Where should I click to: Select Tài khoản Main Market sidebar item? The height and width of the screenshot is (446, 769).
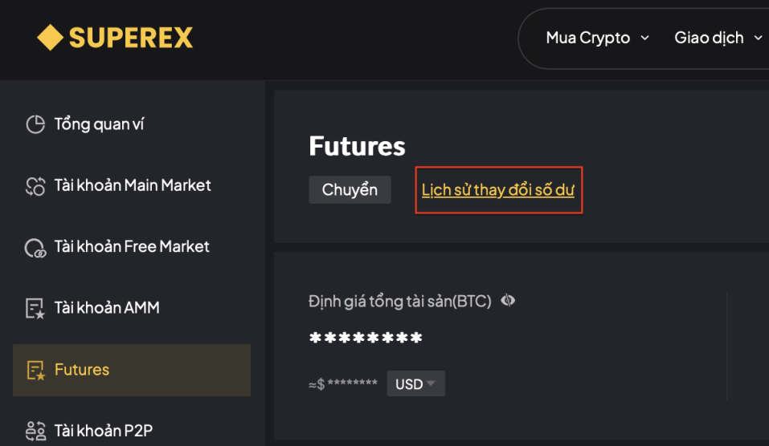132,186
